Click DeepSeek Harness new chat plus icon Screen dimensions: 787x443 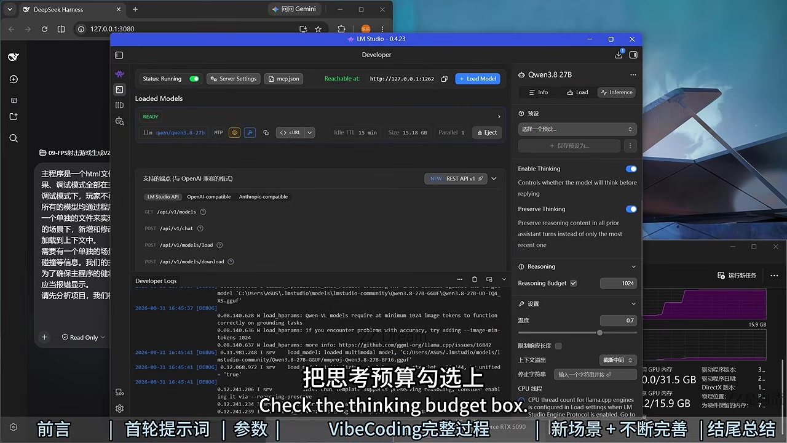click(14, 79)
